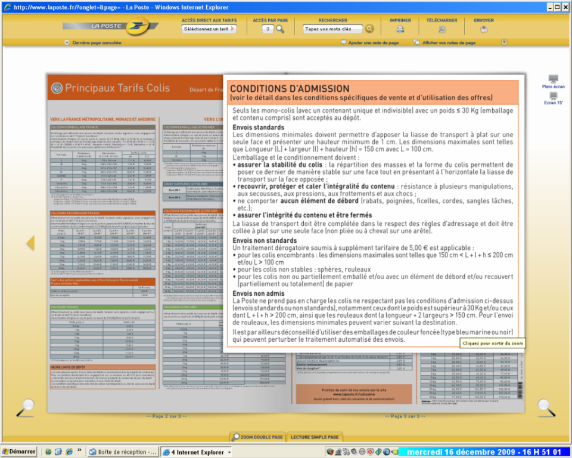Click the Envoyer send icon

(484, 29)
